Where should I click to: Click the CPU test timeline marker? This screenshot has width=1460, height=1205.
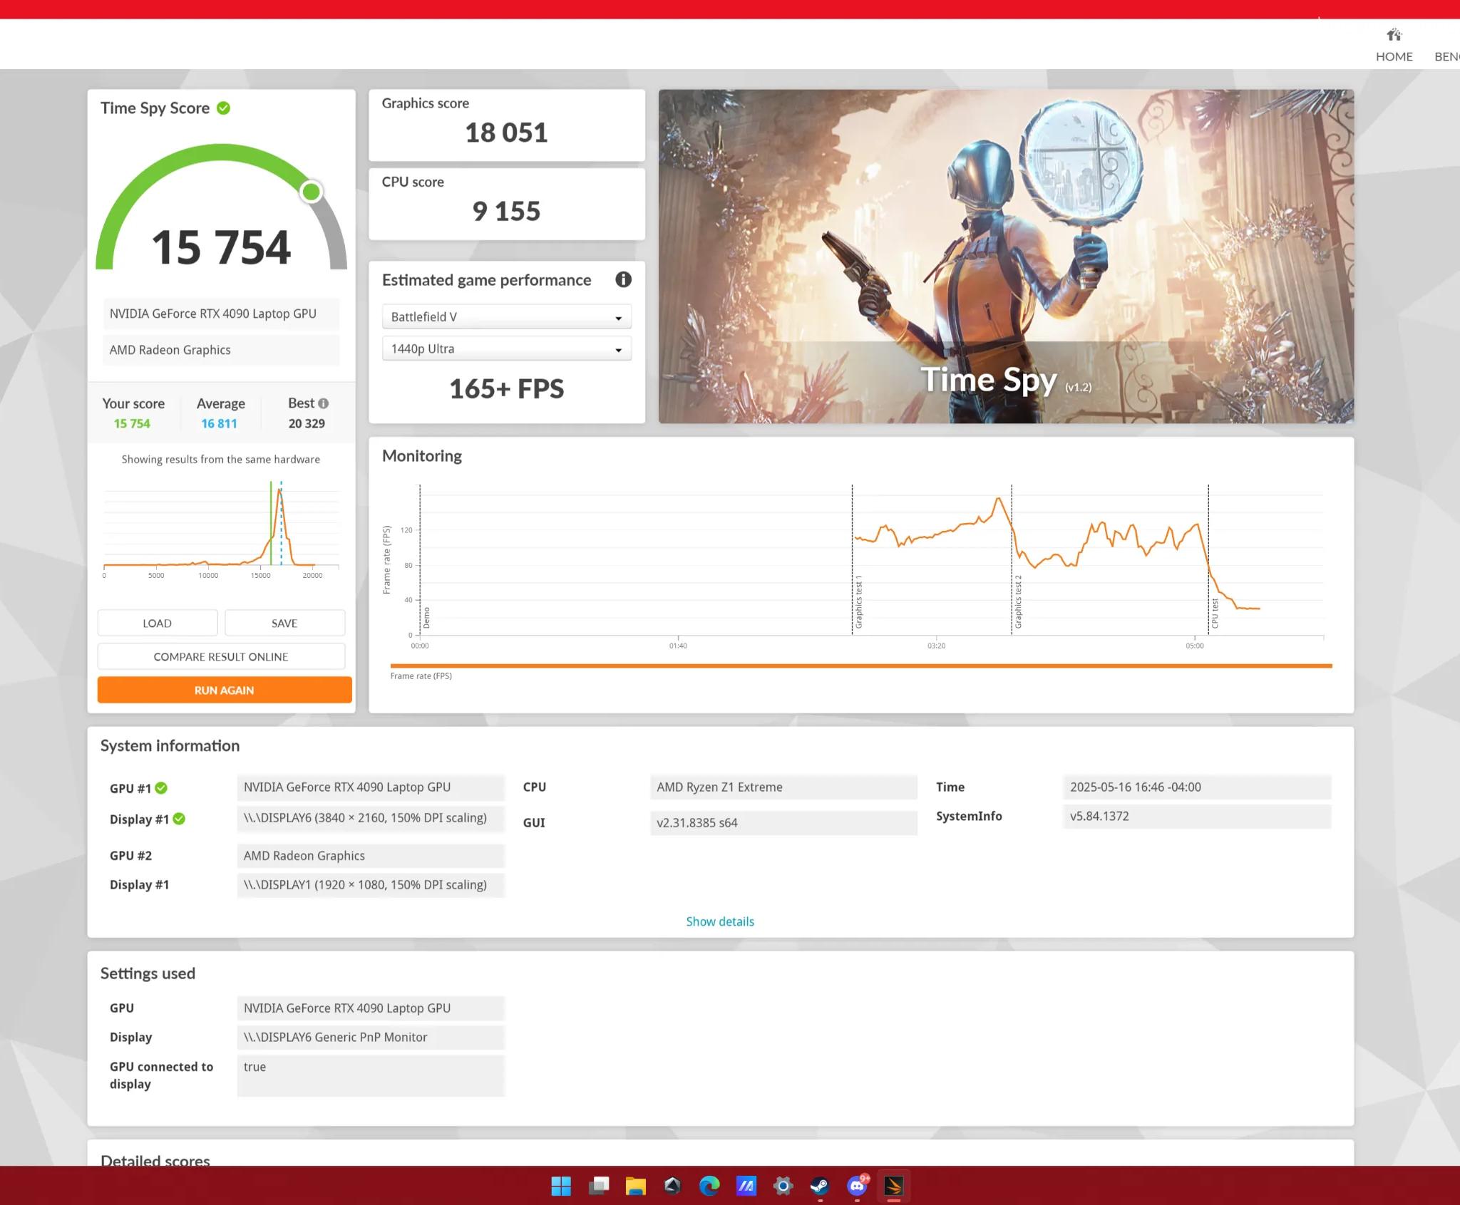[1215, 613]
